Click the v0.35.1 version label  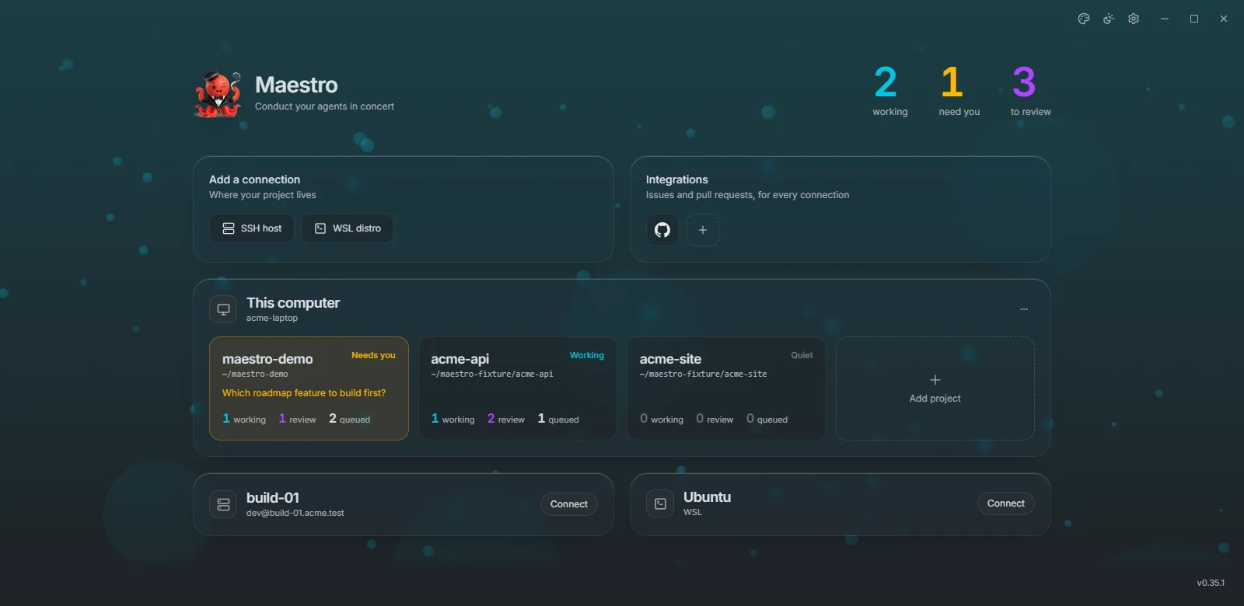pyautogui.click(x=1211, y=583)
